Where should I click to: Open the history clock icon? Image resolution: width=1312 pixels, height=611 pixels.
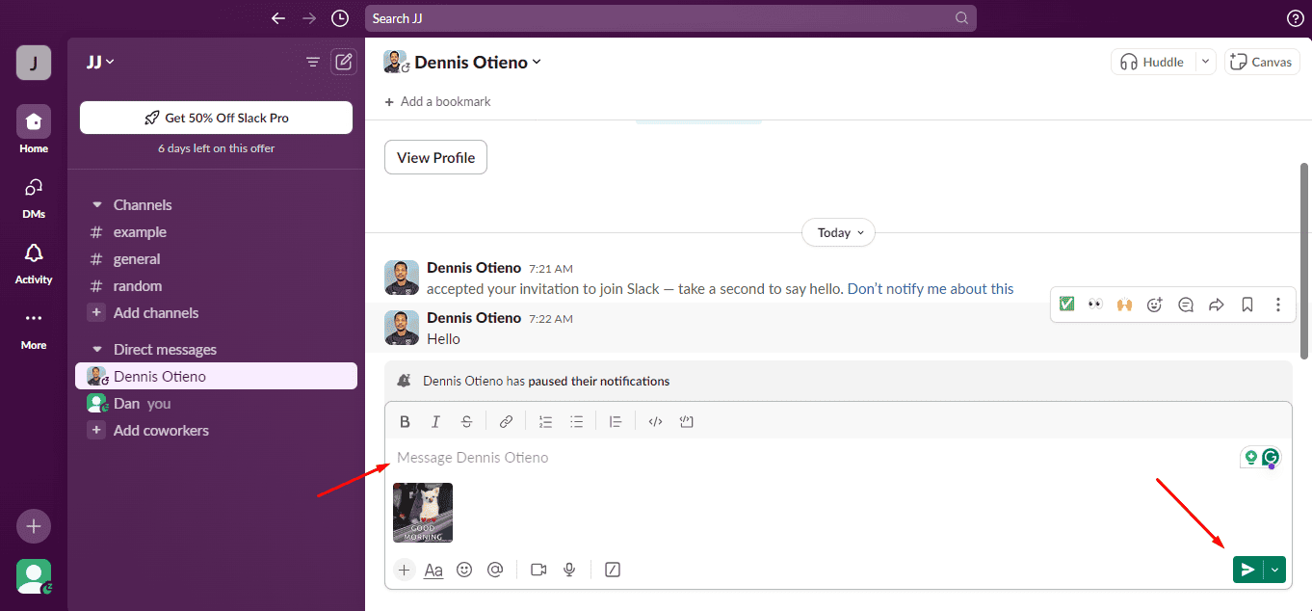340,18
